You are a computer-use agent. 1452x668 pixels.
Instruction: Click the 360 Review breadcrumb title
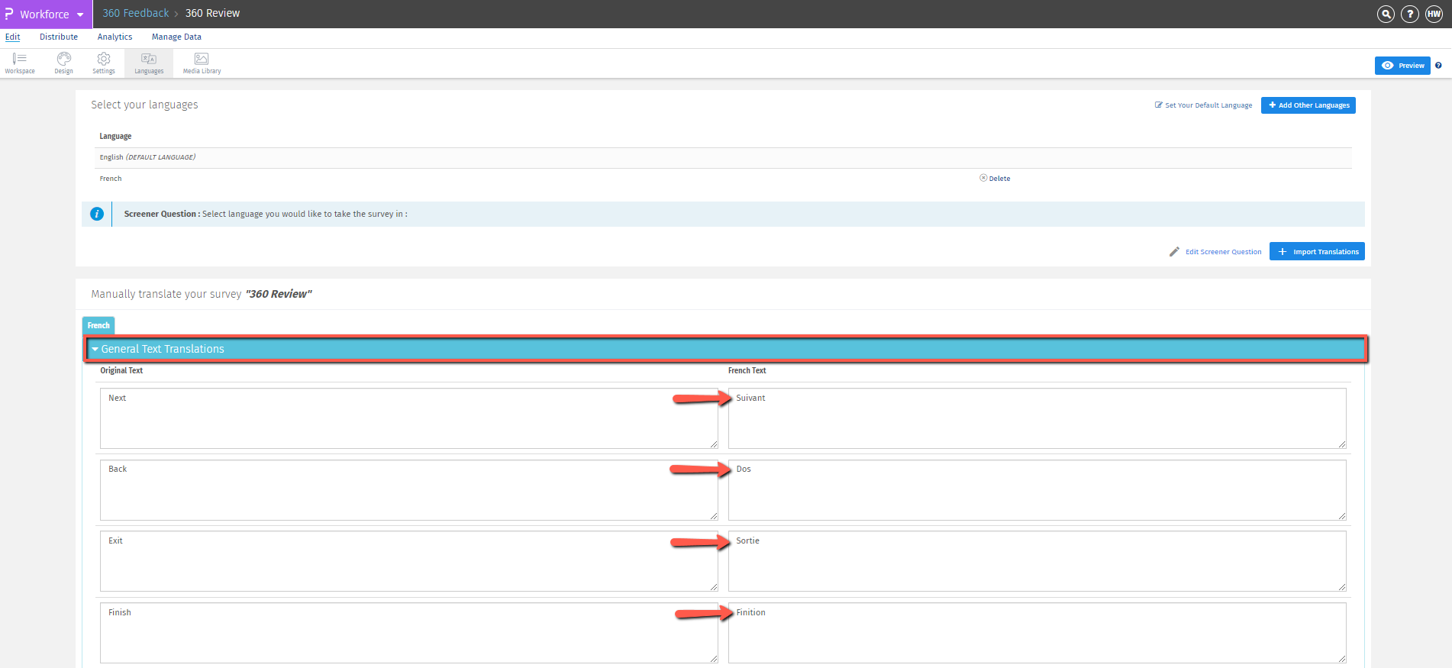click(212, 13)
